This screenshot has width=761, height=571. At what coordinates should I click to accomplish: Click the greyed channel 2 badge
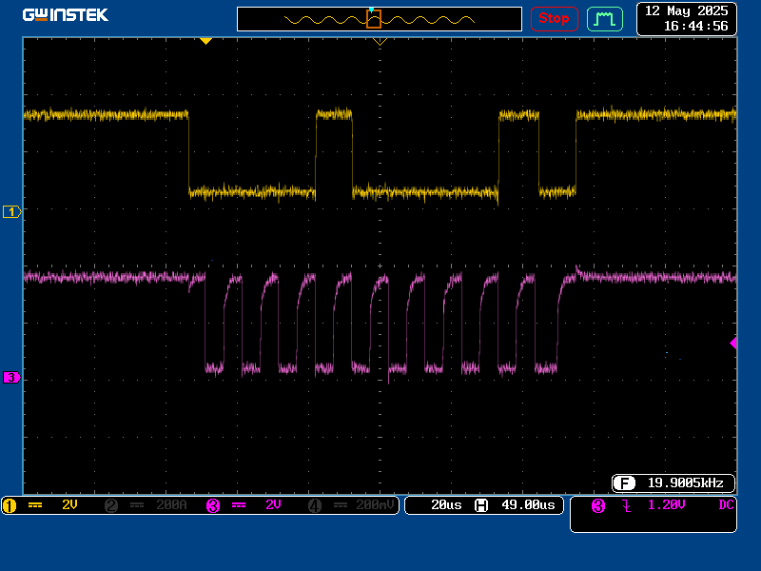coord(111,505)
